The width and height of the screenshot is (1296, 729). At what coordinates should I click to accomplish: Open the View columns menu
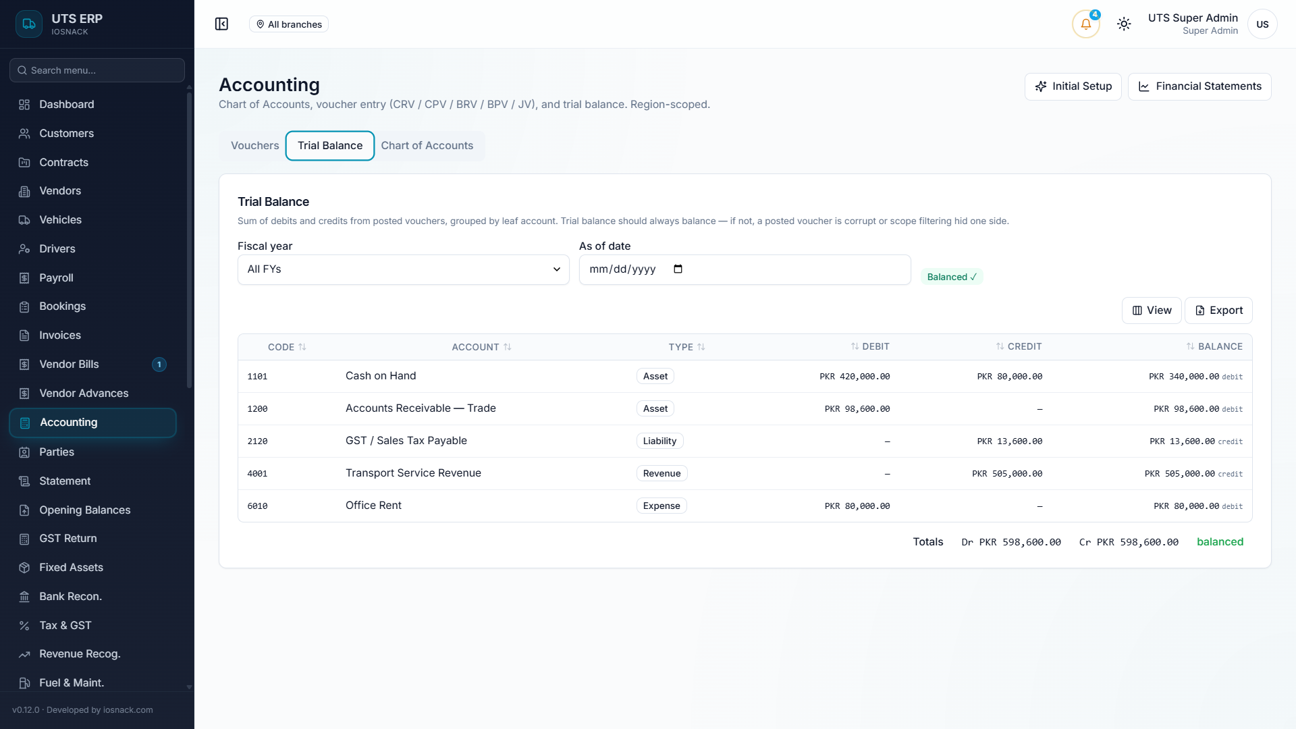[1152, 310]
